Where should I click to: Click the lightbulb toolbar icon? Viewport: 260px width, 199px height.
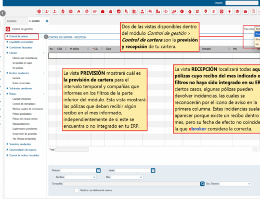click(x=230, y=11)
